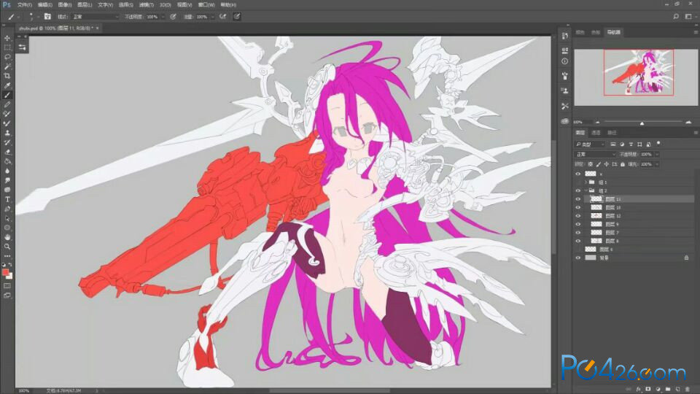Hide layer 图层 9
This screenshot has width=700, height=394.
click(578, 224)
